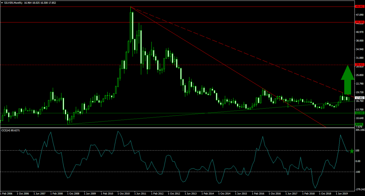Click the green star on CCI panel
Image resolution: width=365 pixels, height=196 pixels.
click(x=352, y=151)
